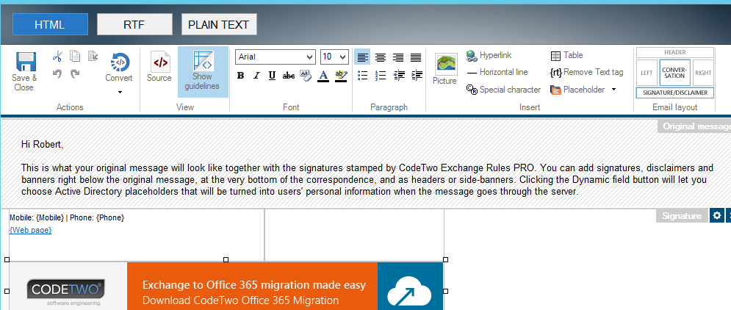The image size is (731, 310).
Task: Pick the font color A swatch
Action: click(x=323, y=76)
